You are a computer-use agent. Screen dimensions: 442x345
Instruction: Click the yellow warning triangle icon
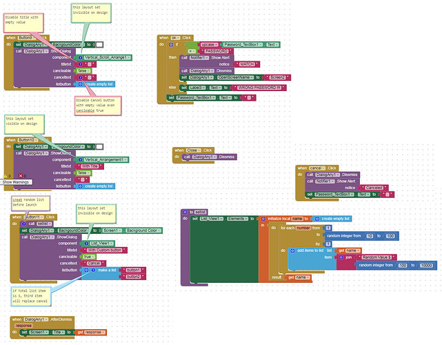click(5, 176)
